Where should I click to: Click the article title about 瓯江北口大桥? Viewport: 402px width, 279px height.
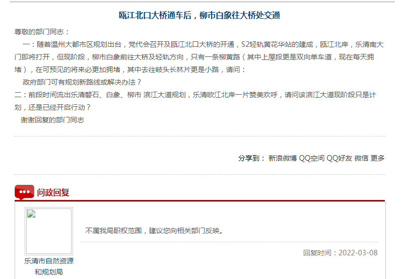pyautogui.click(x=199, y=15)
